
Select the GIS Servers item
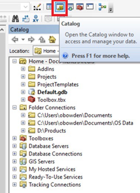click(41, 161)
